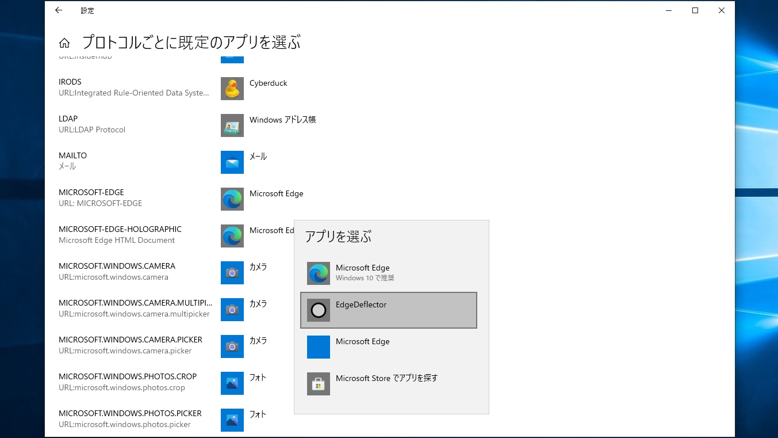
Task: Click the camera icon for CAMERA.PICKER protocol
Action: [232, 346]
